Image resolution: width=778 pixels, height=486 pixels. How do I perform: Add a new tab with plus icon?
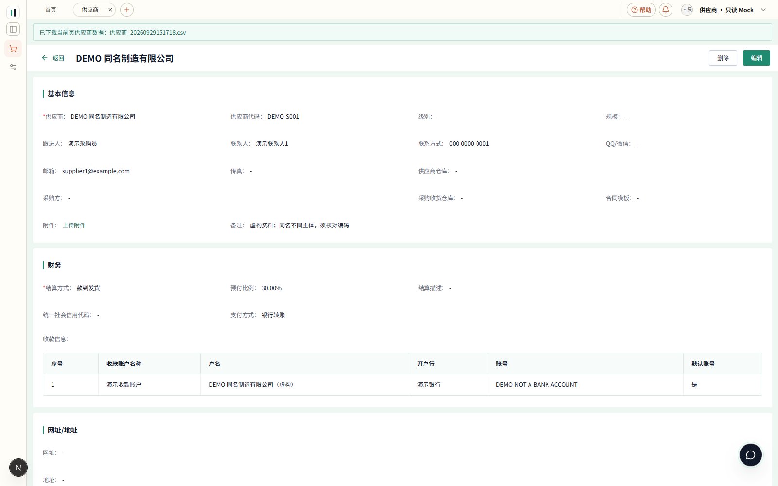(127, 10)
